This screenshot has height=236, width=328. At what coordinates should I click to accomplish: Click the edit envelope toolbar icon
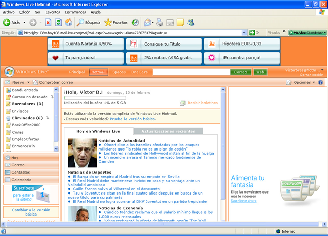tap(170, 23)
